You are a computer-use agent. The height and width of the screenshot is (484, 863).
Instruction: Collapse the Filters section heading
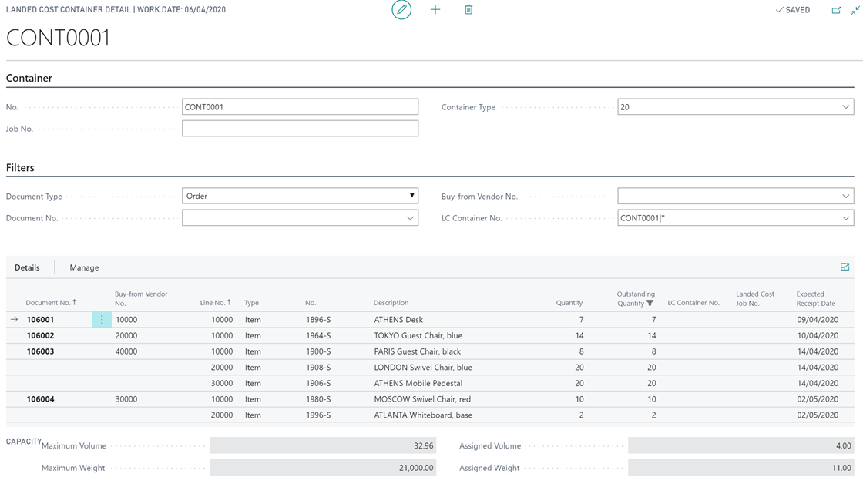pos(20,167)
